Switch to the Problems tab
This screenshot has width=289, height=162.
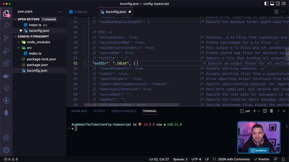pos(79,111)
